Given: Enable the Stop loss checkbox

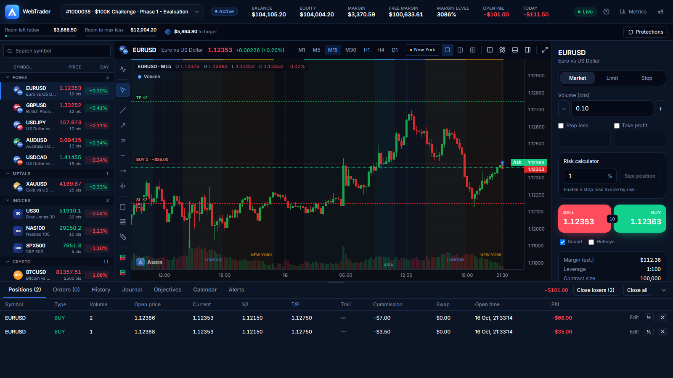Looking at the screenshot, I should click(561, 126).
